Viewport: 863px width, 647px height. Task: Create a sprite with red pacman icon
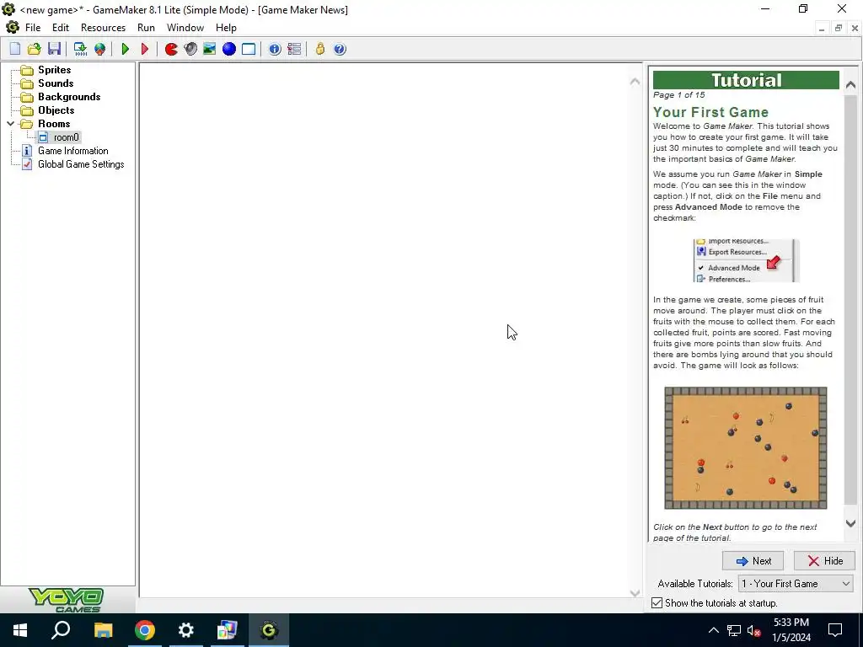171,49
